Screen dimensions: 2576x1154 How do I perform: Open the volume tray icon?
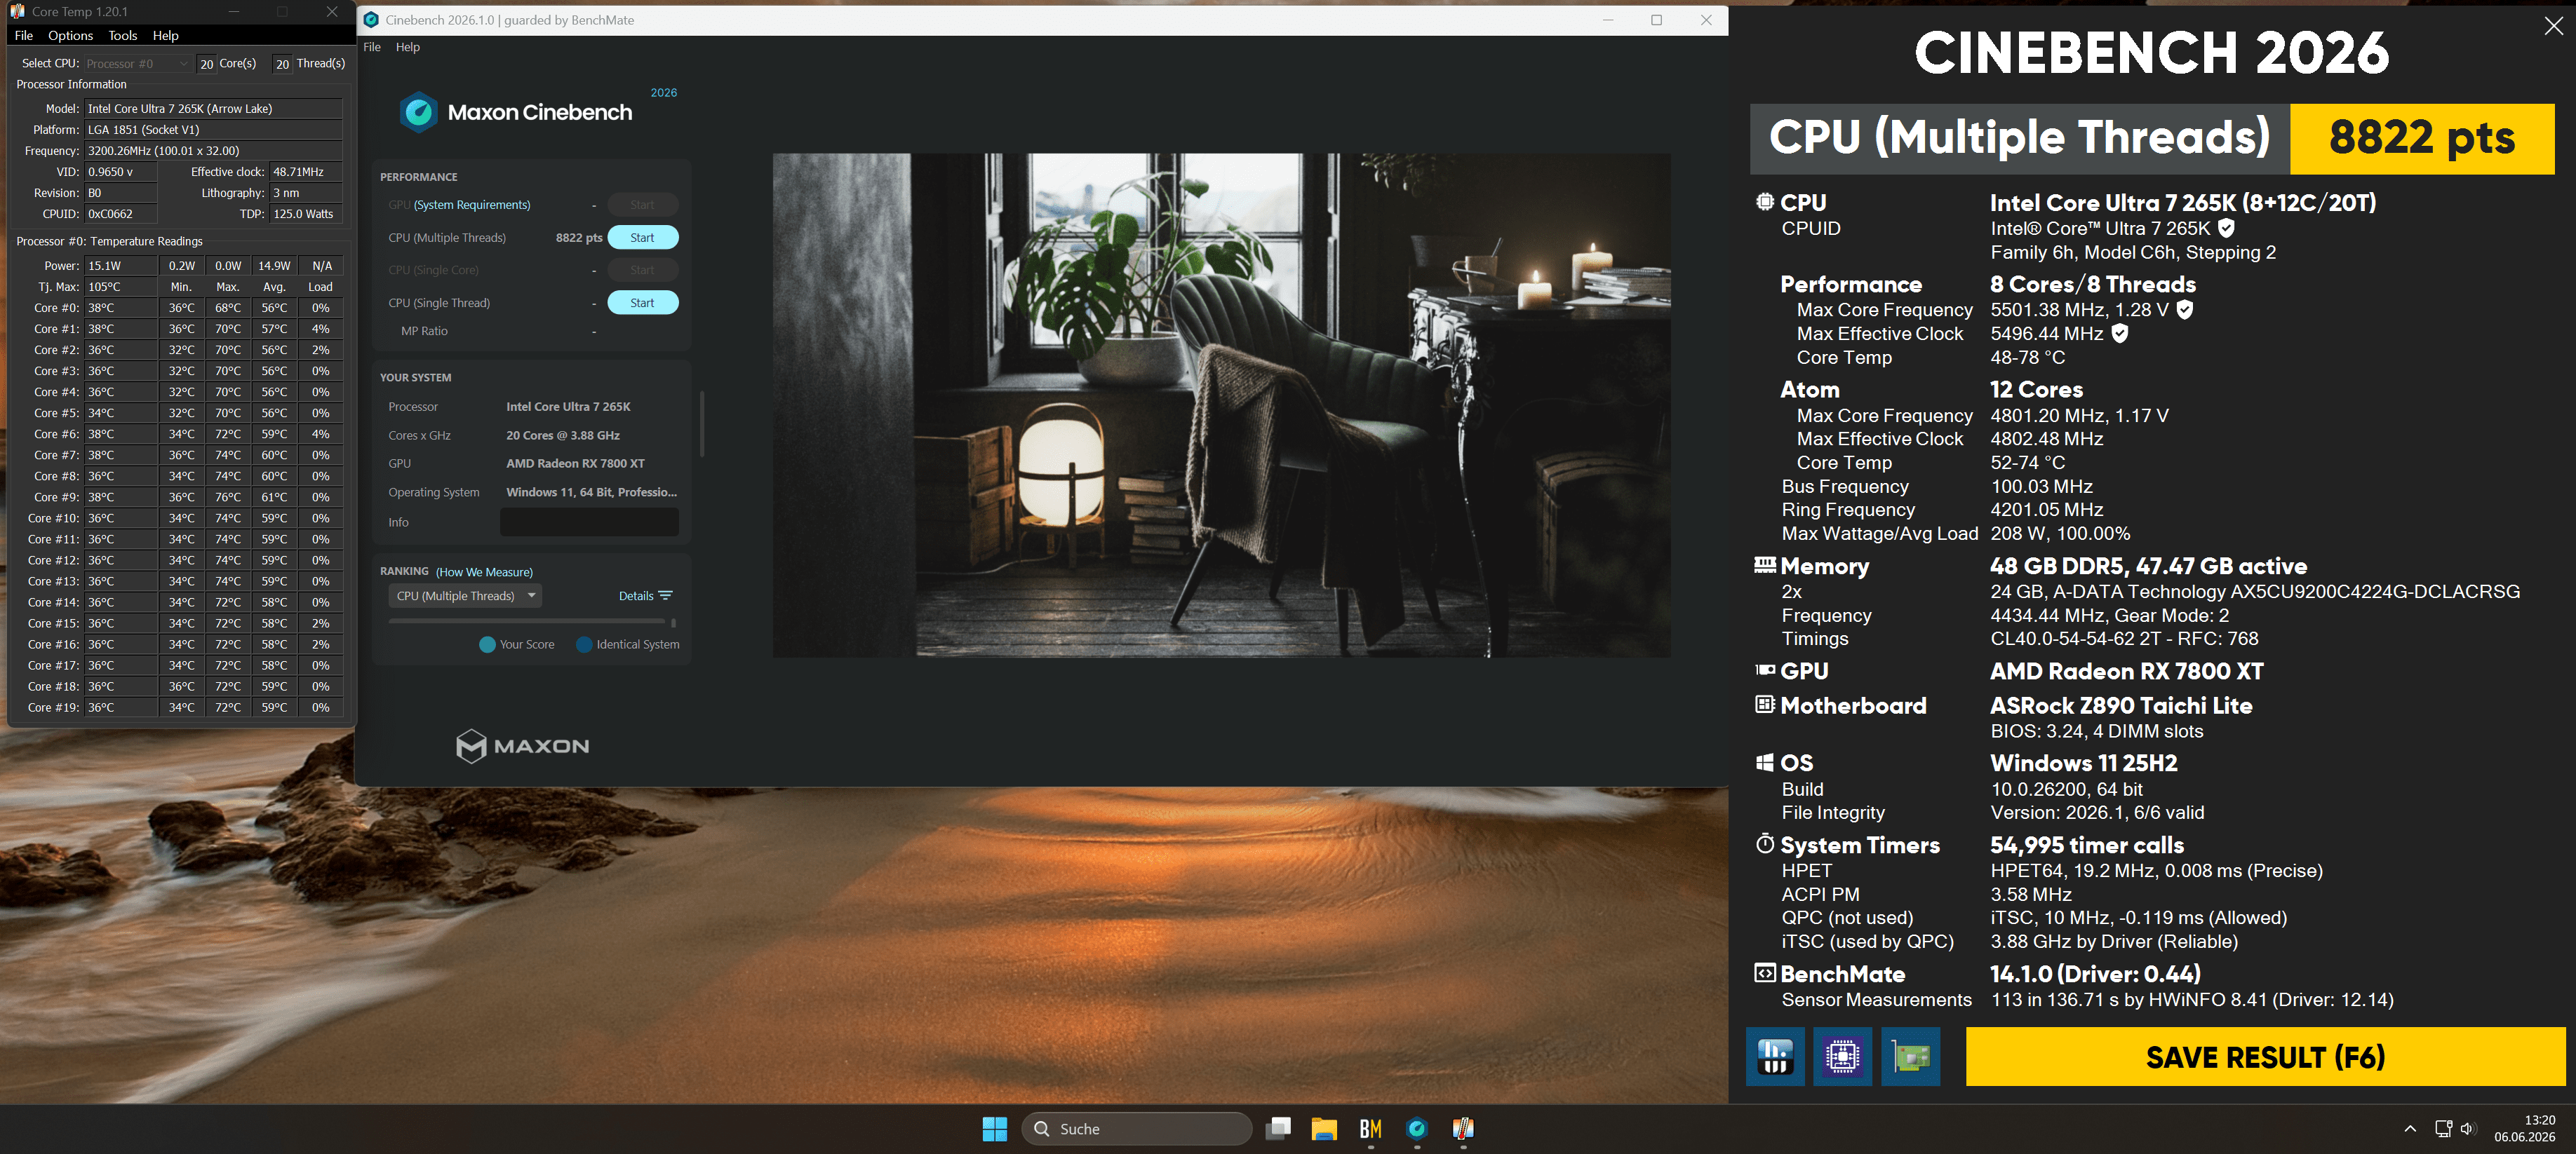tap(2468, 1129)
